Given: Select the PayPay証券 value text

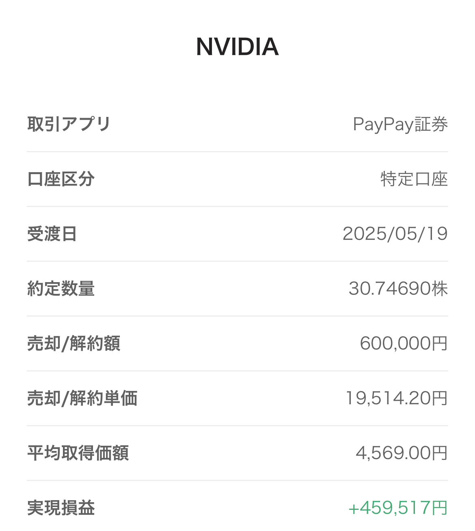Looking at the screenshot, I should point(400,124).
